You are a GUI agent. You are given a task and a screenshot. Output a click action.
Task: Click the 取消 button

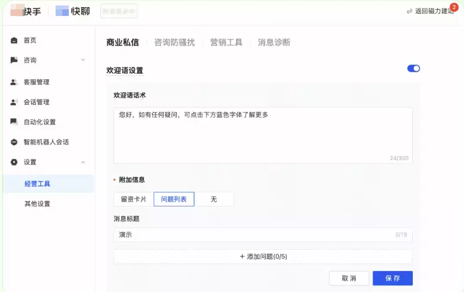[x=349, y=278]
